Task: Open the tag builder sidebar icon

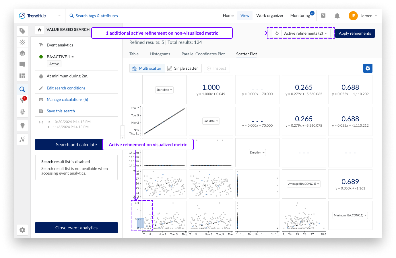Action: (22, 31)
